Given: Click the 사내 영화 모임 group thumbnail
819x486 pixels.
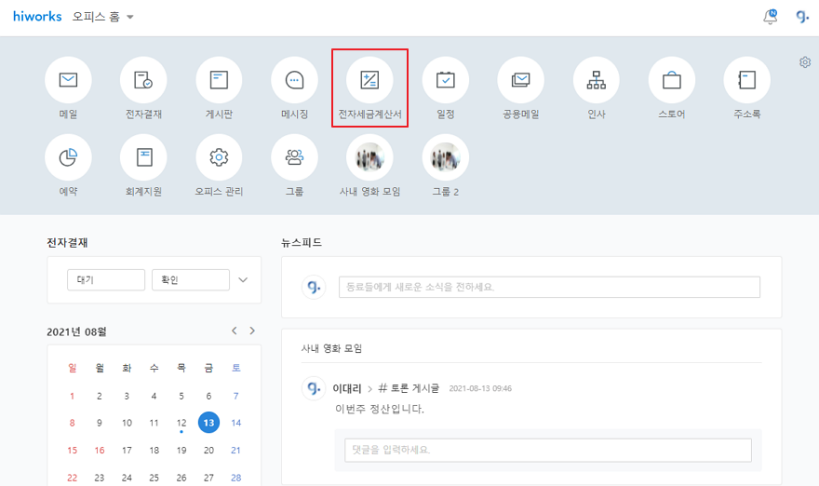Looking at the screenshot, I should coord(369,157).
